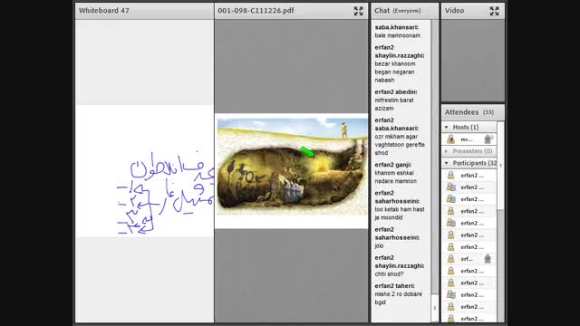Select the Whiteboard 47 pod title

click(x=104, y=11)
